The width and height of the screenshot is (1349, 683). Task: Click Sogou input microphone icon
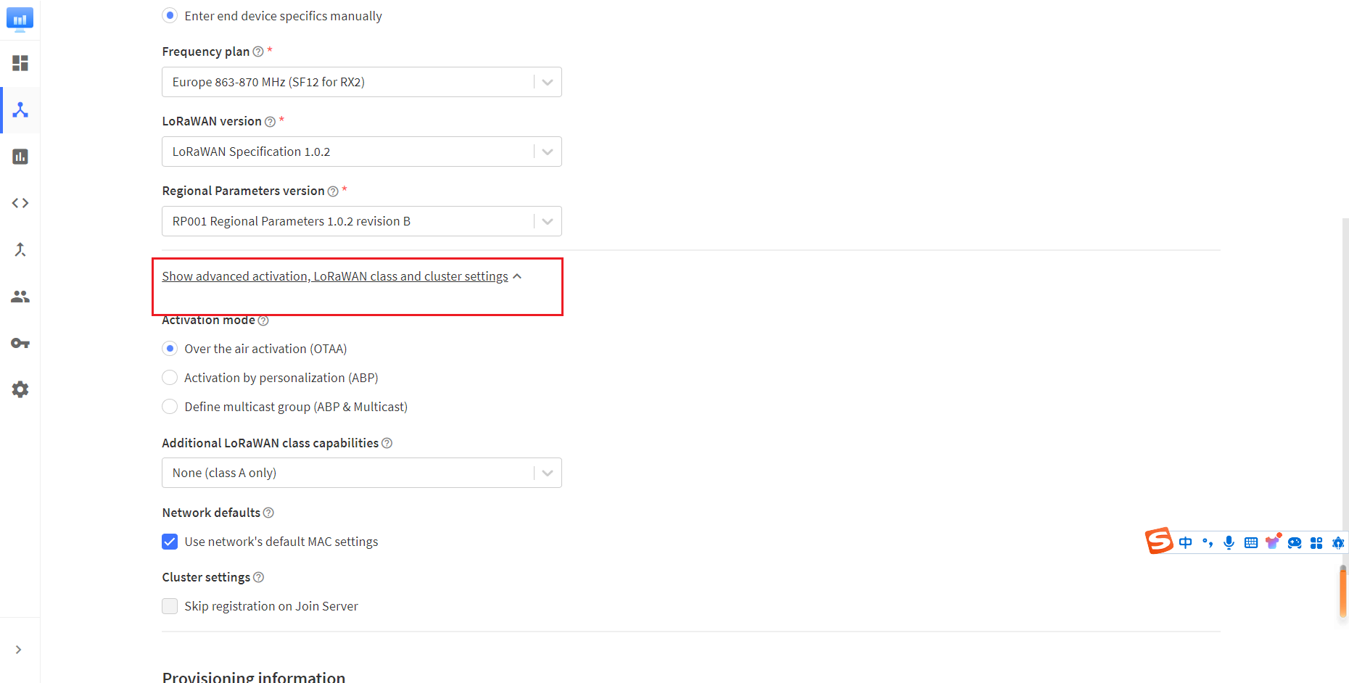coord(1229,542)
